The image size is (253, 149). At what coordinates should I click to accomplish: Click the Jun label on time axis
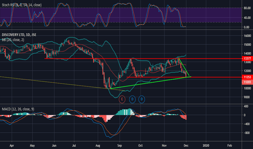(x=54, y=146)
